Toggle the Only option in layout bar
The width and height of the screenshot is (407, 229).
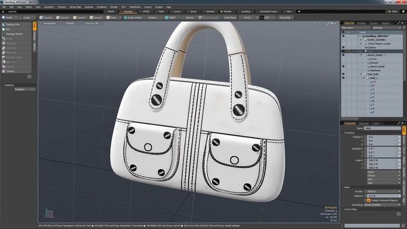click(392, 11)
